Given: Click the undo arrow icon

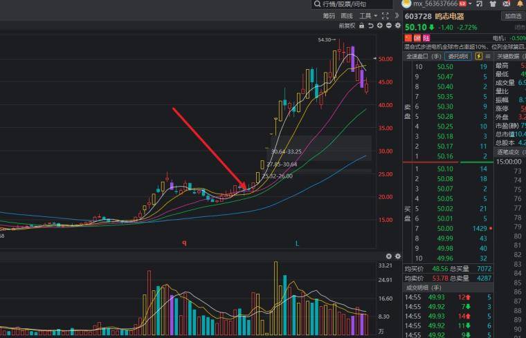Looking at the screenshot, I should point(371,26).
